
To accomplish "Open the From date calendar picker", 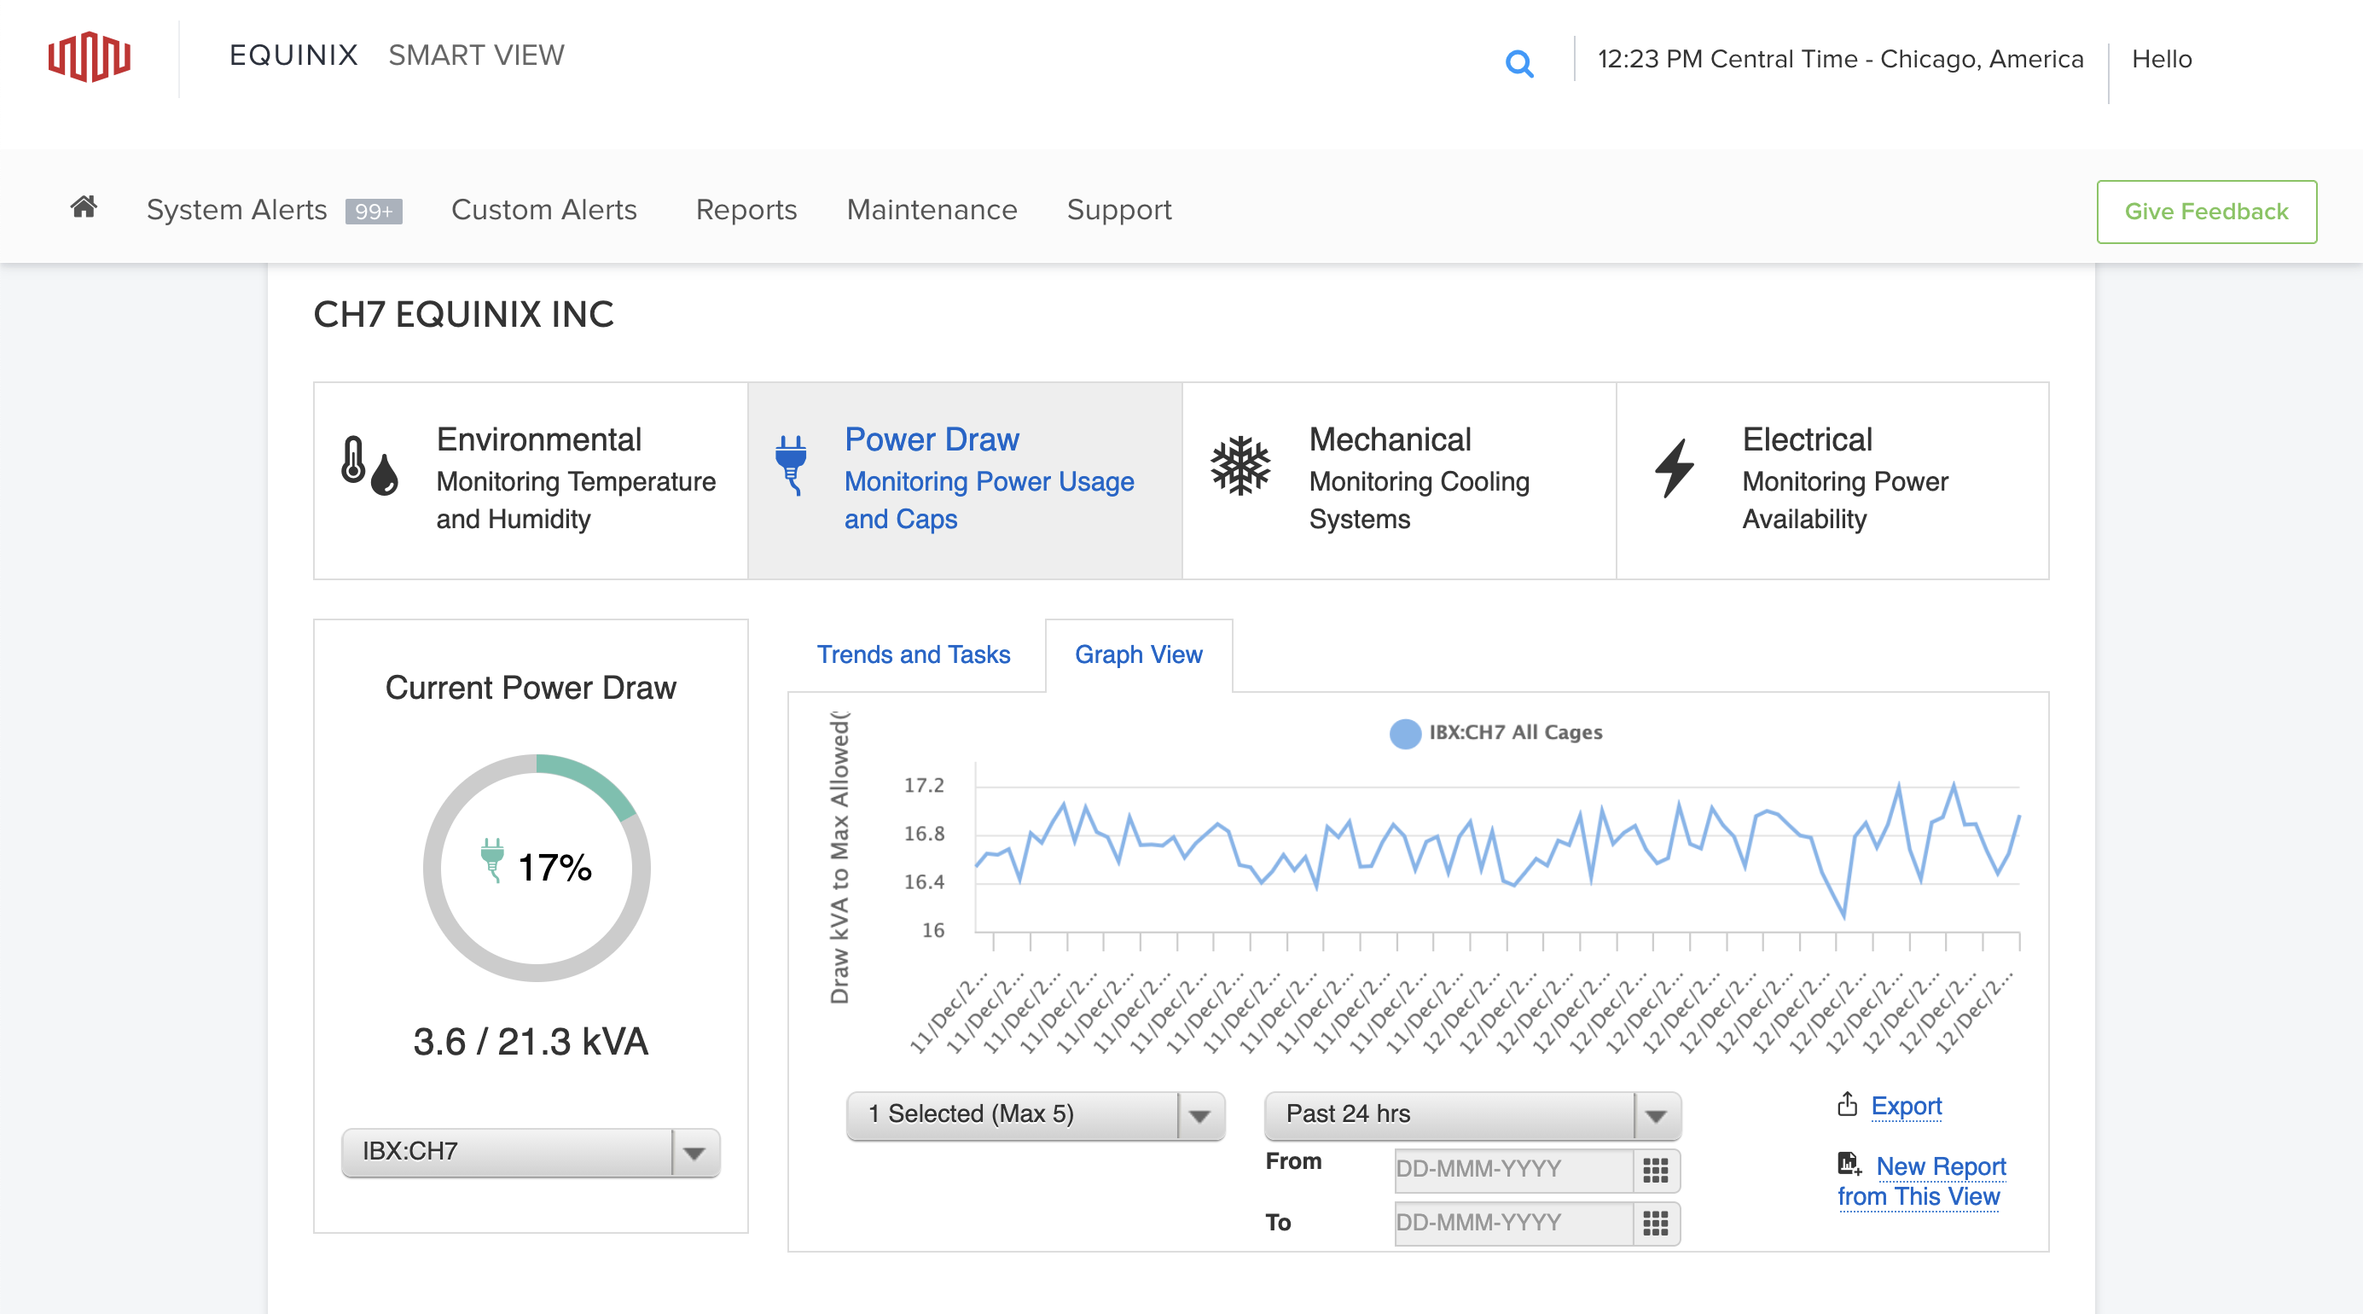I will [x=1655, y=1170].
